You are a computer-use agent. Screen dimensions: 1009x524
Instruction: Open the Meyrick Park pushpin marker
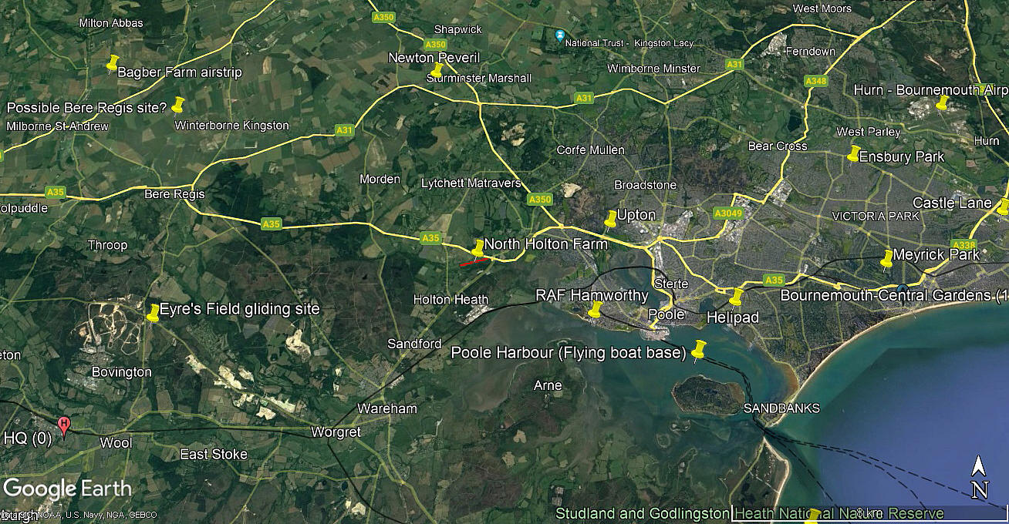click(x=886, y=258)
